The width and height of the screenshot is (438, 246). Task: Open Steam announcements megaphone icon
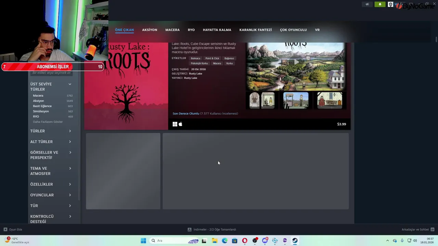tap(367, 4)
